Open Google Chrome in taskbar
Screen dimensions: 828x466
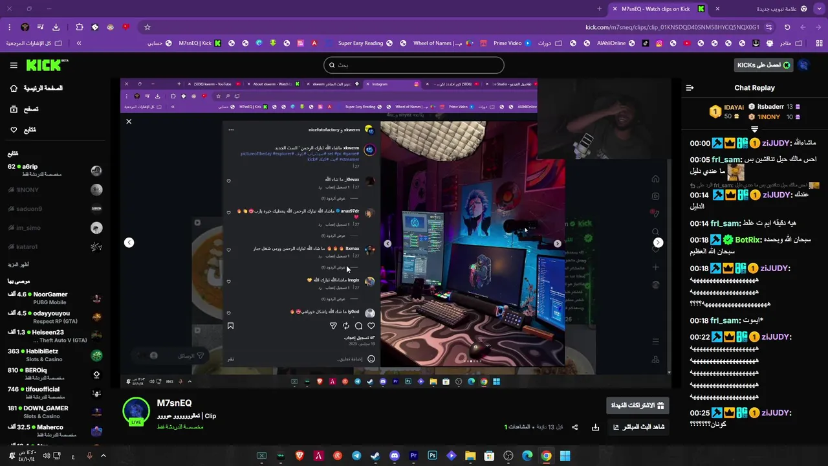[x=546, y=456]
